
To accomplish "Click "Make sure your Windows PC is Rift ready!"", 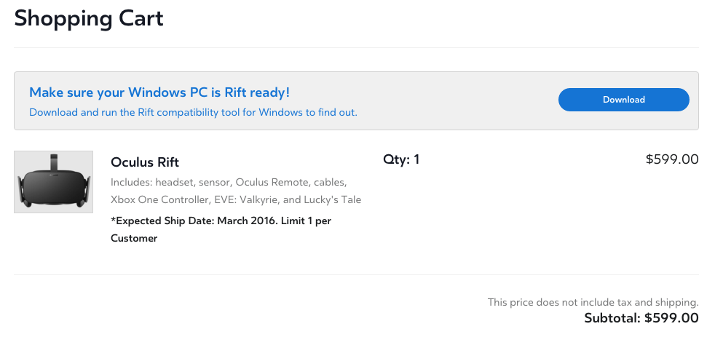I will (159, 93).
